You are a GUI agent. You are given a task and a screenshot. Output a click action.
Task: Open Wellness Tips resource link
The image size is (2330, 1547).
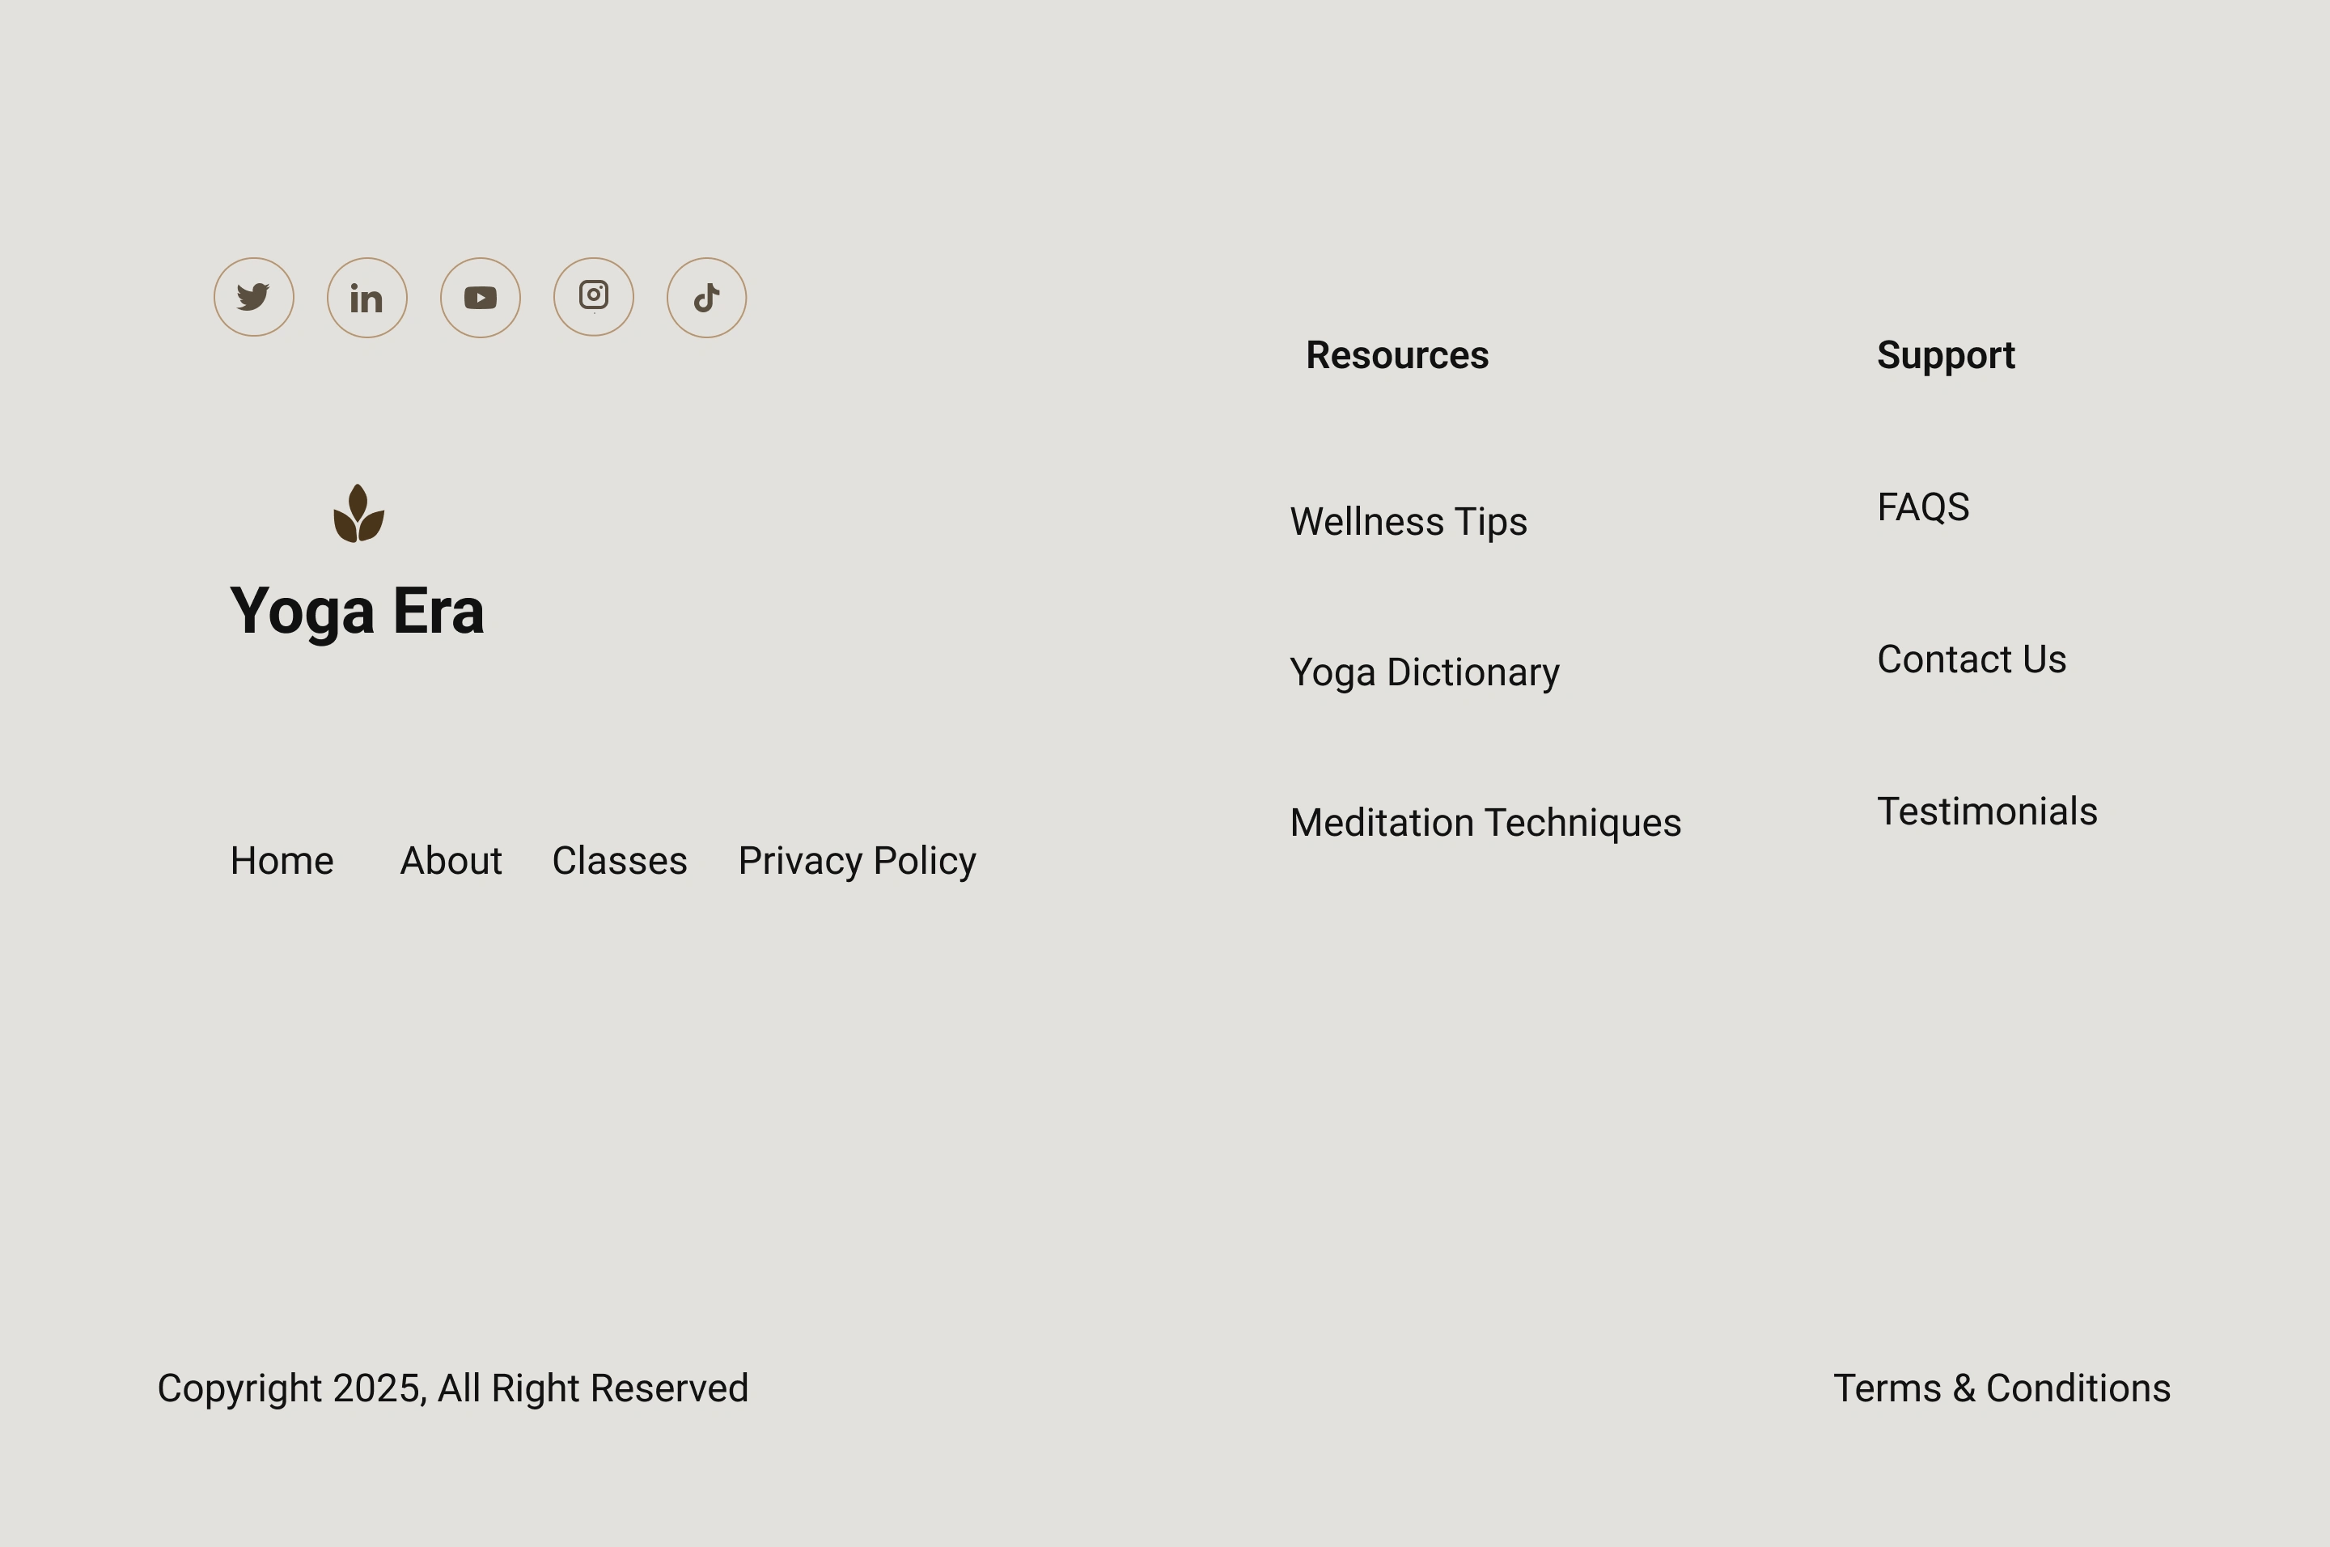1409,522
